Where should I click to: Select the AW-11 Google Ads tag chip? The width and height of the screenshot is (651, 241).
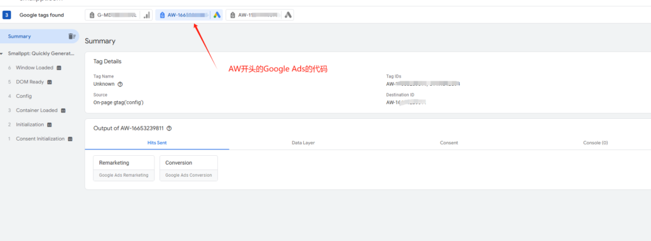pyautogui.click(x=260, y=15)
